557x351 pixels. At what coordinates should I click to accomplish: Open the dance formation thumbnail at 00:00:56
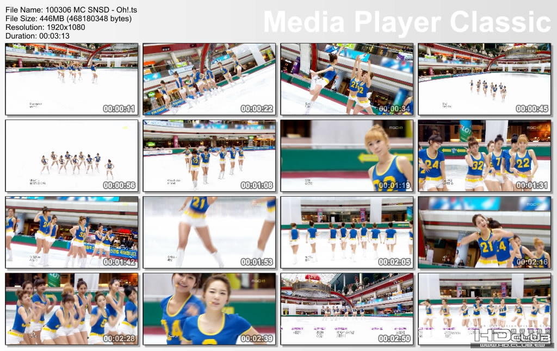(72, 156)
